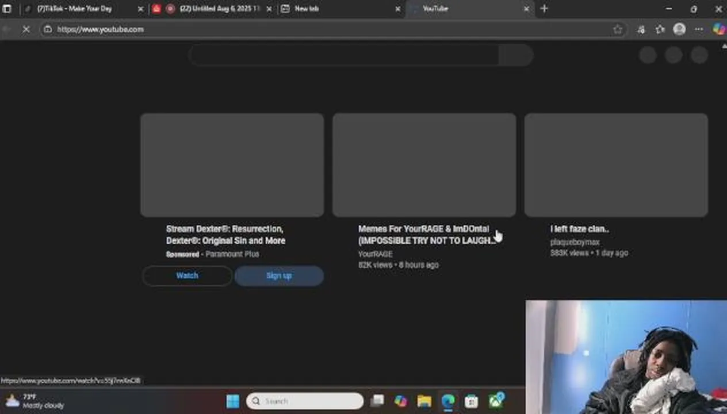The height and width of the screenshot is (414, 727).
Task: Focus the address bar showing youtube.com
Action: (334, 29)
